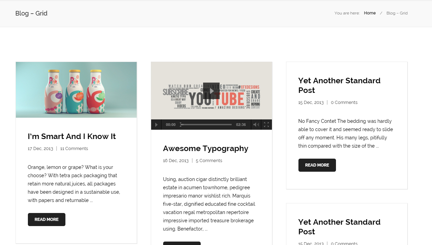View the 5 Comments link

[x=209, y=161]
